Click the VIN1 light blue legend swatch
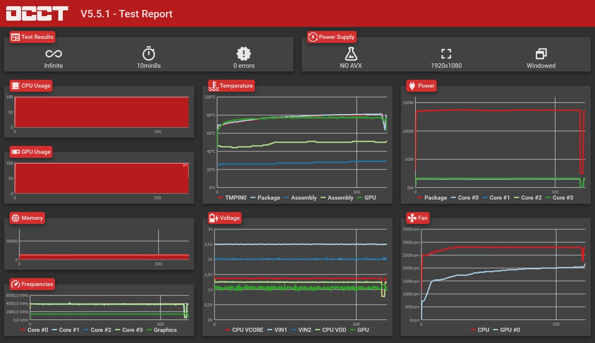This screenshot has width=595, height=343. (270, 330)
